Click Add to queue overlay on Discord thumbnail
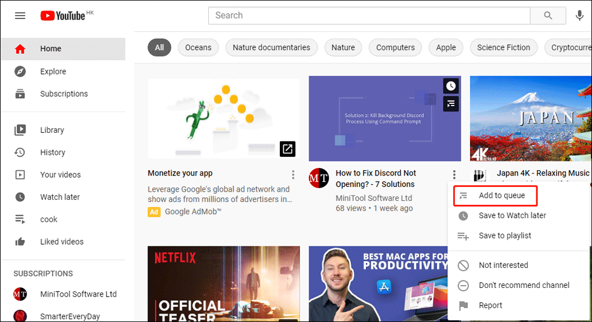Viewport: 592px width, 322px height. click(x=451, y=104)
